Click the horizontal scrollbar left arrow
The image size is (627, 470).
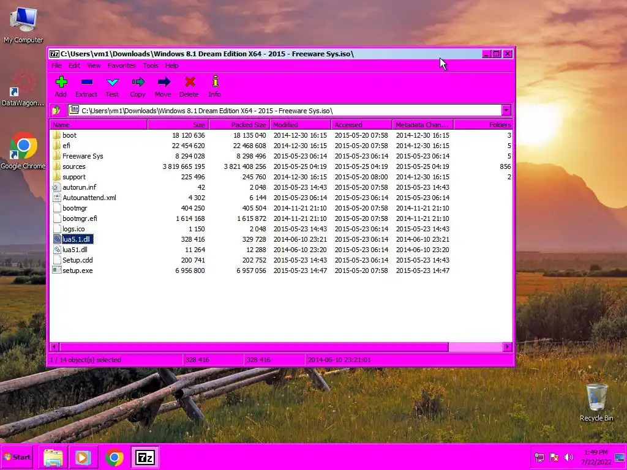click(x=54, y=347)
